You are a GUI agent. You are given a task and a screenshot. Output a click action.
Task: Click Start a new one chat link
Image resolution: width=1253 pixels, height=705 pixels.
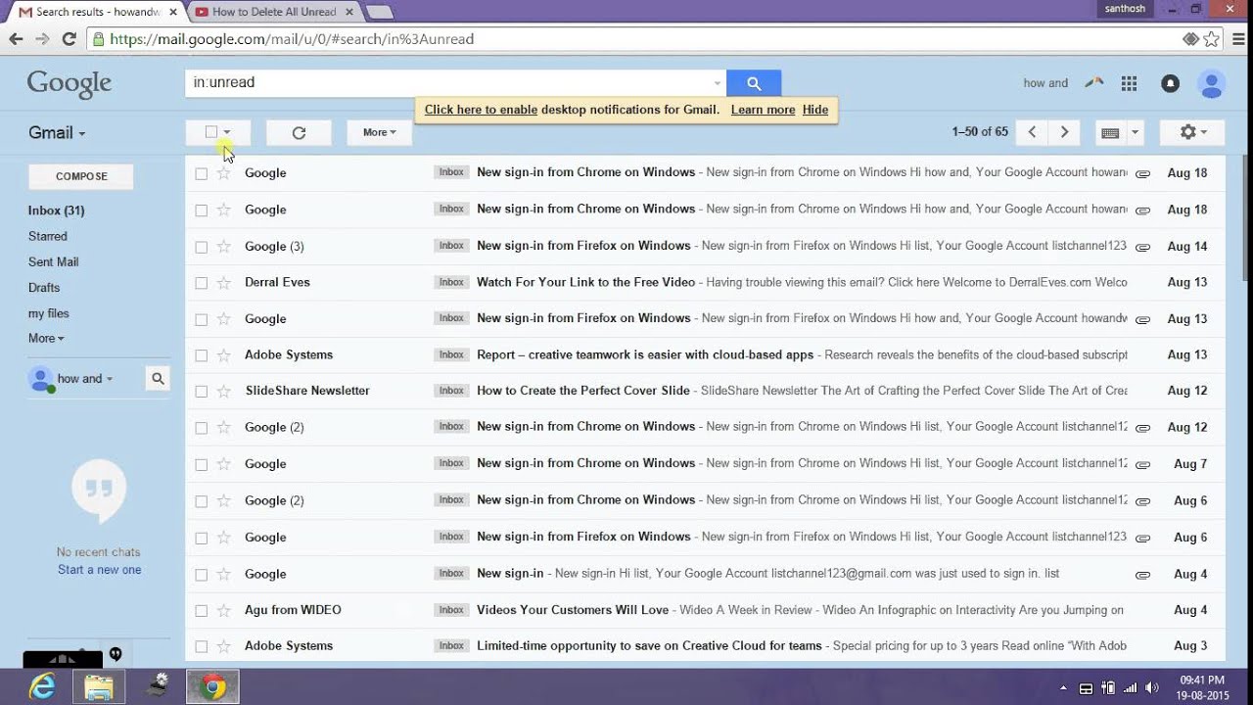99,570
